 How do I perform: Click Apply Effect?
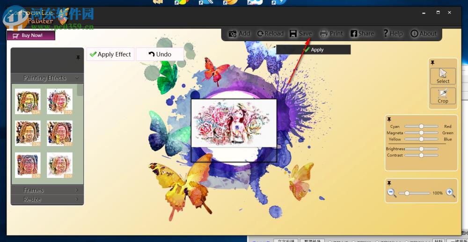(x=110, y=54)
